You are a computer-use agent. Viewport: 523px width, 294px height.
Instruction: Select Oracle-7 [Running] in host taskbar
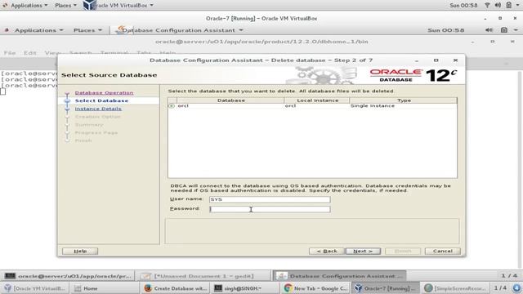[386, 288]
